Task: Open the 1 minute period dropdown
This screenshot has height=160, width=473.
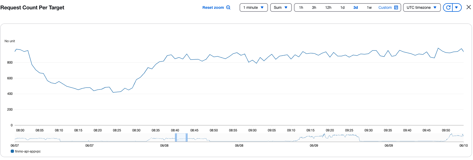Action: [254, 7]
